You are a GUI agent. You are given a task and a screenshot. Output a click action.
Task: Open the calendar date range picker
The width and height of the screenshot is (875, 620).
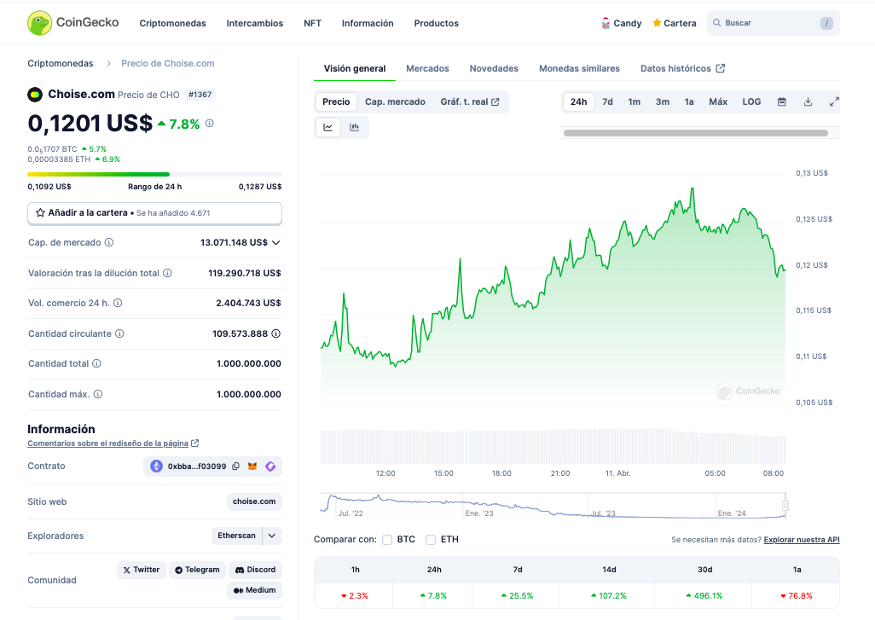pyautogui.click(x=782, y=101)
